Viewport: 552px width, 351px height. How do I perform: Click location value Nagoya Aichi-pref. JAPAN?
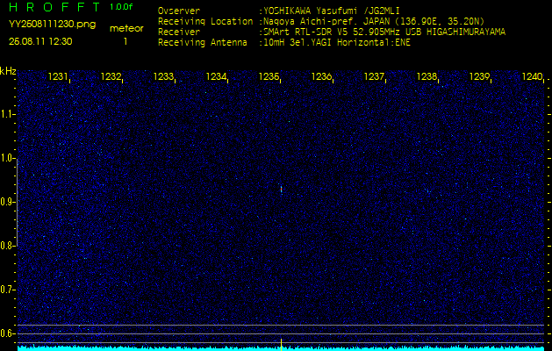pyautogui.click(x=326, y=21)
